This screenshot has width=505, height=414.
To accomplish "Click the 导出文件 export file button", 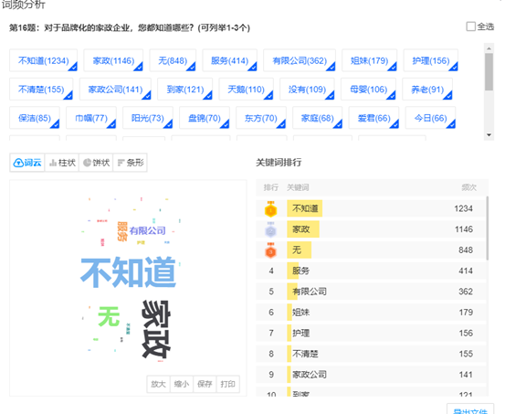I will pyautogui.click(x=470, y=410).
